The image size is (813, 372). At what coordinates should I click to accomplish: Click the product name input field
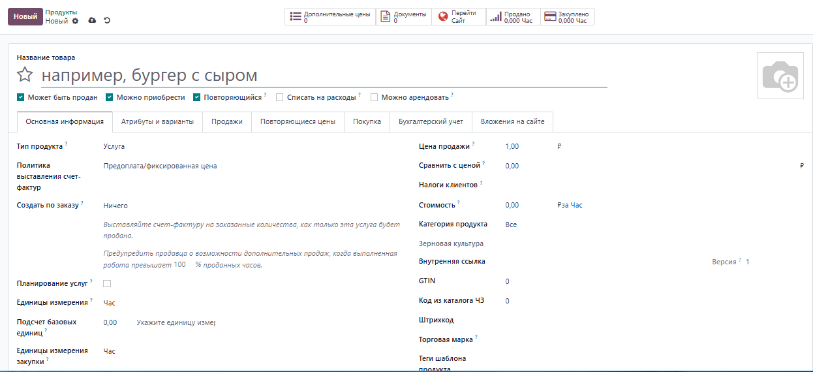[x=324, y=76]
